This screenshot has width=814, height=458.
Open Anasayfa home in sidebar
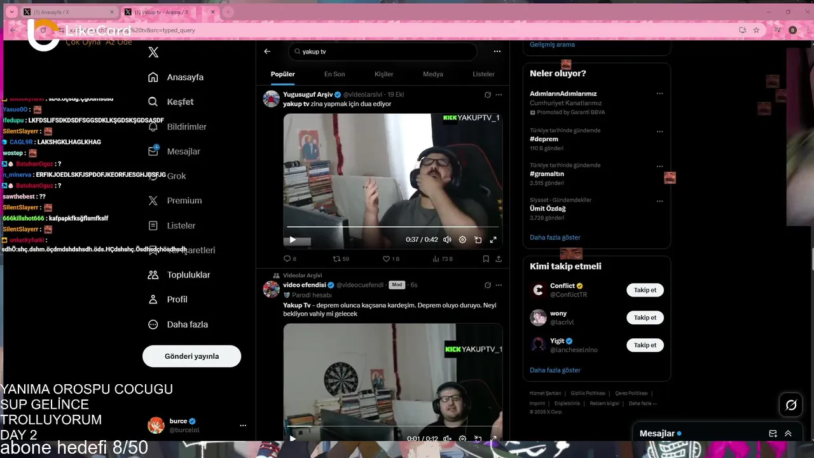click(x=176, y=77)
